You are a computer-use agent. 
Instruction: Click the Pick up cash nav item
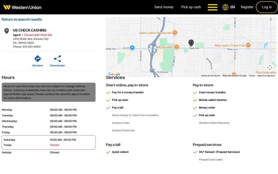point(191,7)
